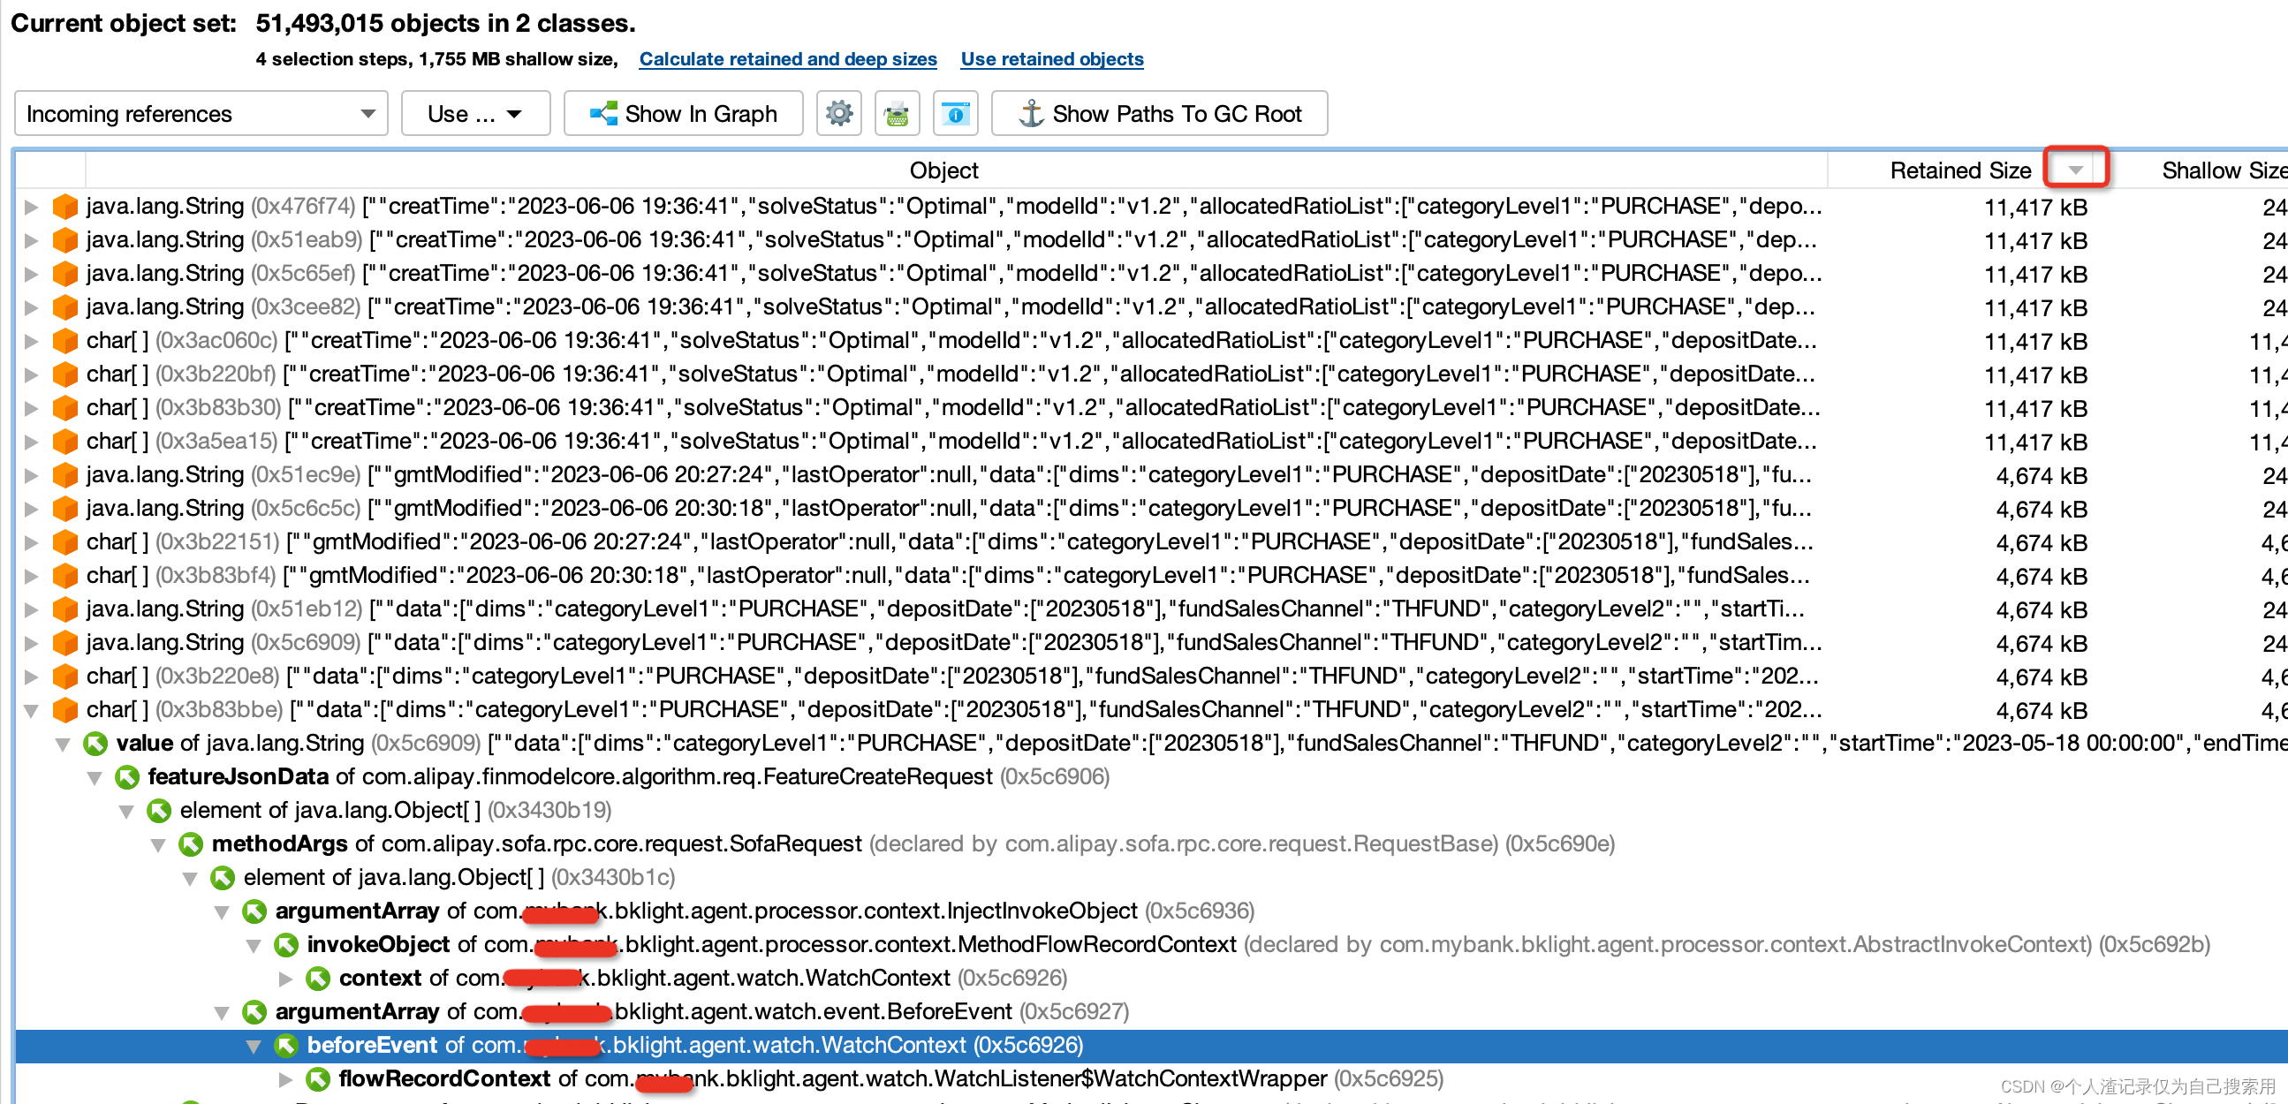The height and width of the screenshot is (1104, 2288).
Task: Expand the java.lang.String 0x51eab9 tree node
Action: pyautogui.click(x=31, y=239)
